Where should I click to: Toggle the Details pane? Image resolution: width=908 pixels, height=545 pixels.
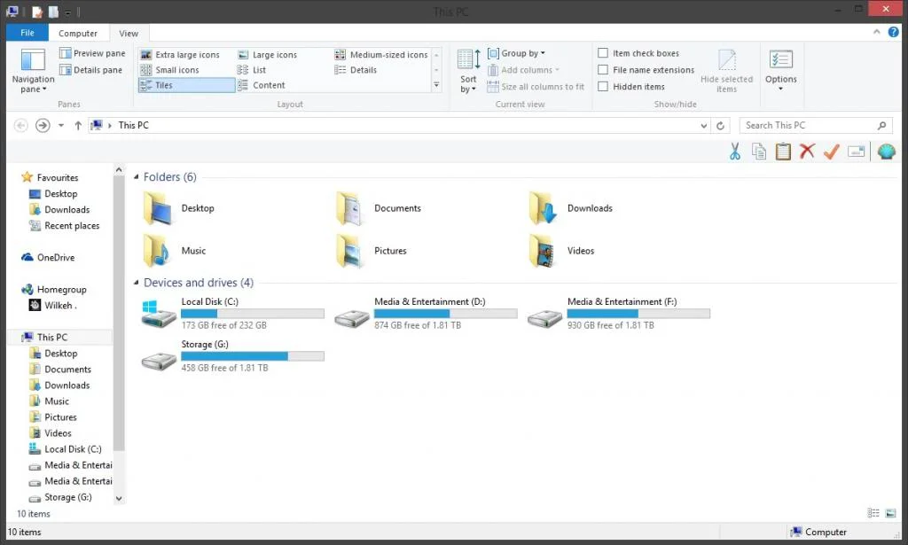tap(91, 70)
